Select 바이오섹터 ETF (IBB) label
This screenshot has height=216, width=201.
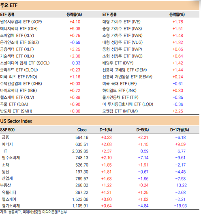click(19, 91)
